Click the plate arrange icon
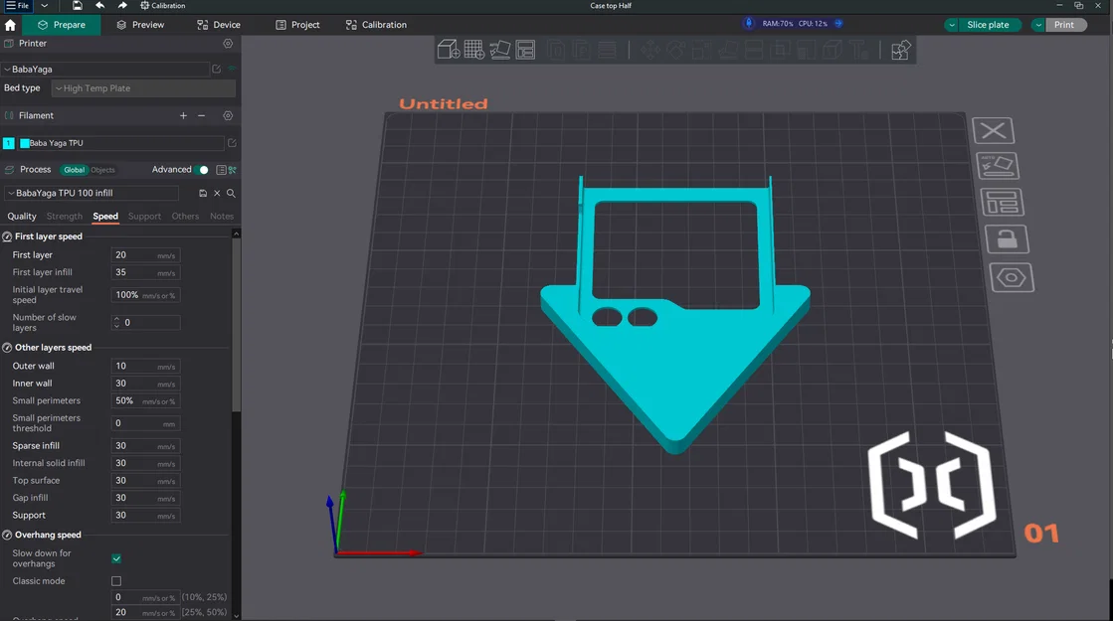This screenshot has width=1113, height=621. (1003, 202)
